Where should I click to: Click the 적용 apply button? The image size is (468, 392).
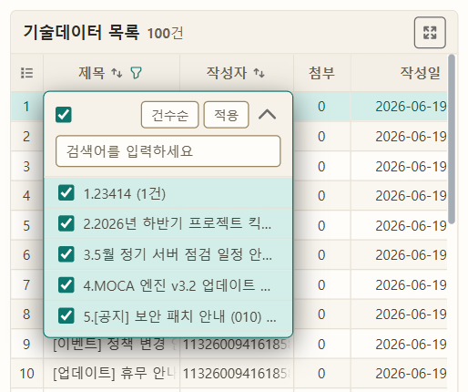[227, 115]
